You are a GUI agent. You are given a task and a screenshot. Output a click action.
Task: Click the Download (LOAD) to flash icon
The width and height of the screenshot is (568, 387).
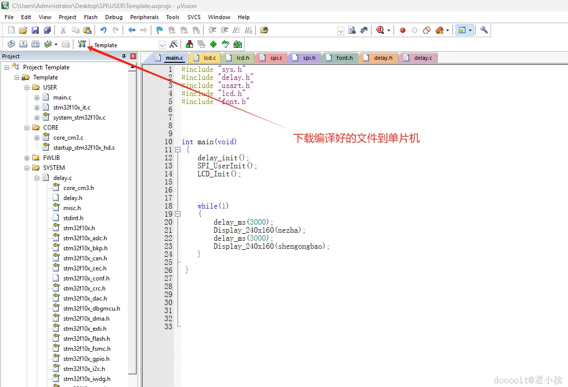pyautogui.click(x=82, y=44)
